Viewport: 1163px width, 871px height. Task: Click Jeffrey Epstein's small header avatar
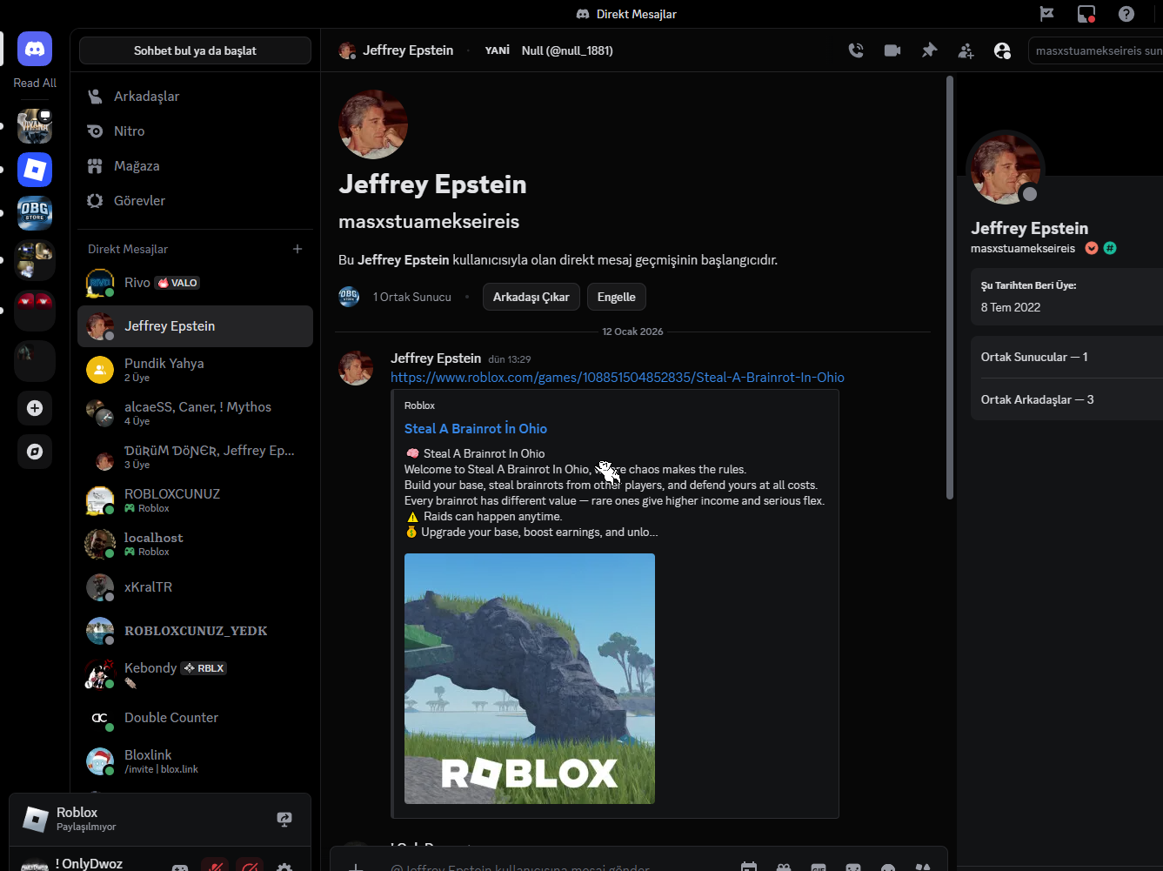coord(347,50)
